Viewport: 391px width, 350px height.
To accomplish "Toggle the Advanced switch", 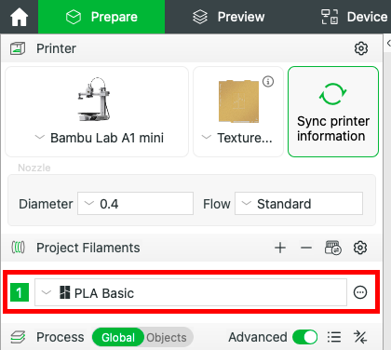I will click(304, 337).
